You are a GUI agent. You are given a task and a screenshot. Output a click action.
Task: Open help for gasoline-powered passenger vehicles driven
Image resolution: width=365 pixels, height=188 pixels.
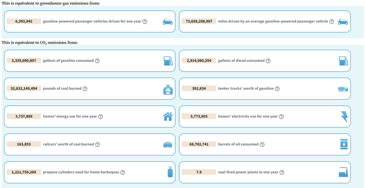pos(145,22)
